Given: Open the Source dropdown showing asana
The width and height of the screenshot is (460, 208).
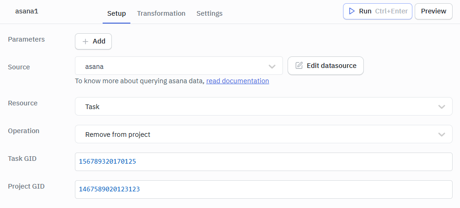Looking at the screenshot, I should 179,66.
